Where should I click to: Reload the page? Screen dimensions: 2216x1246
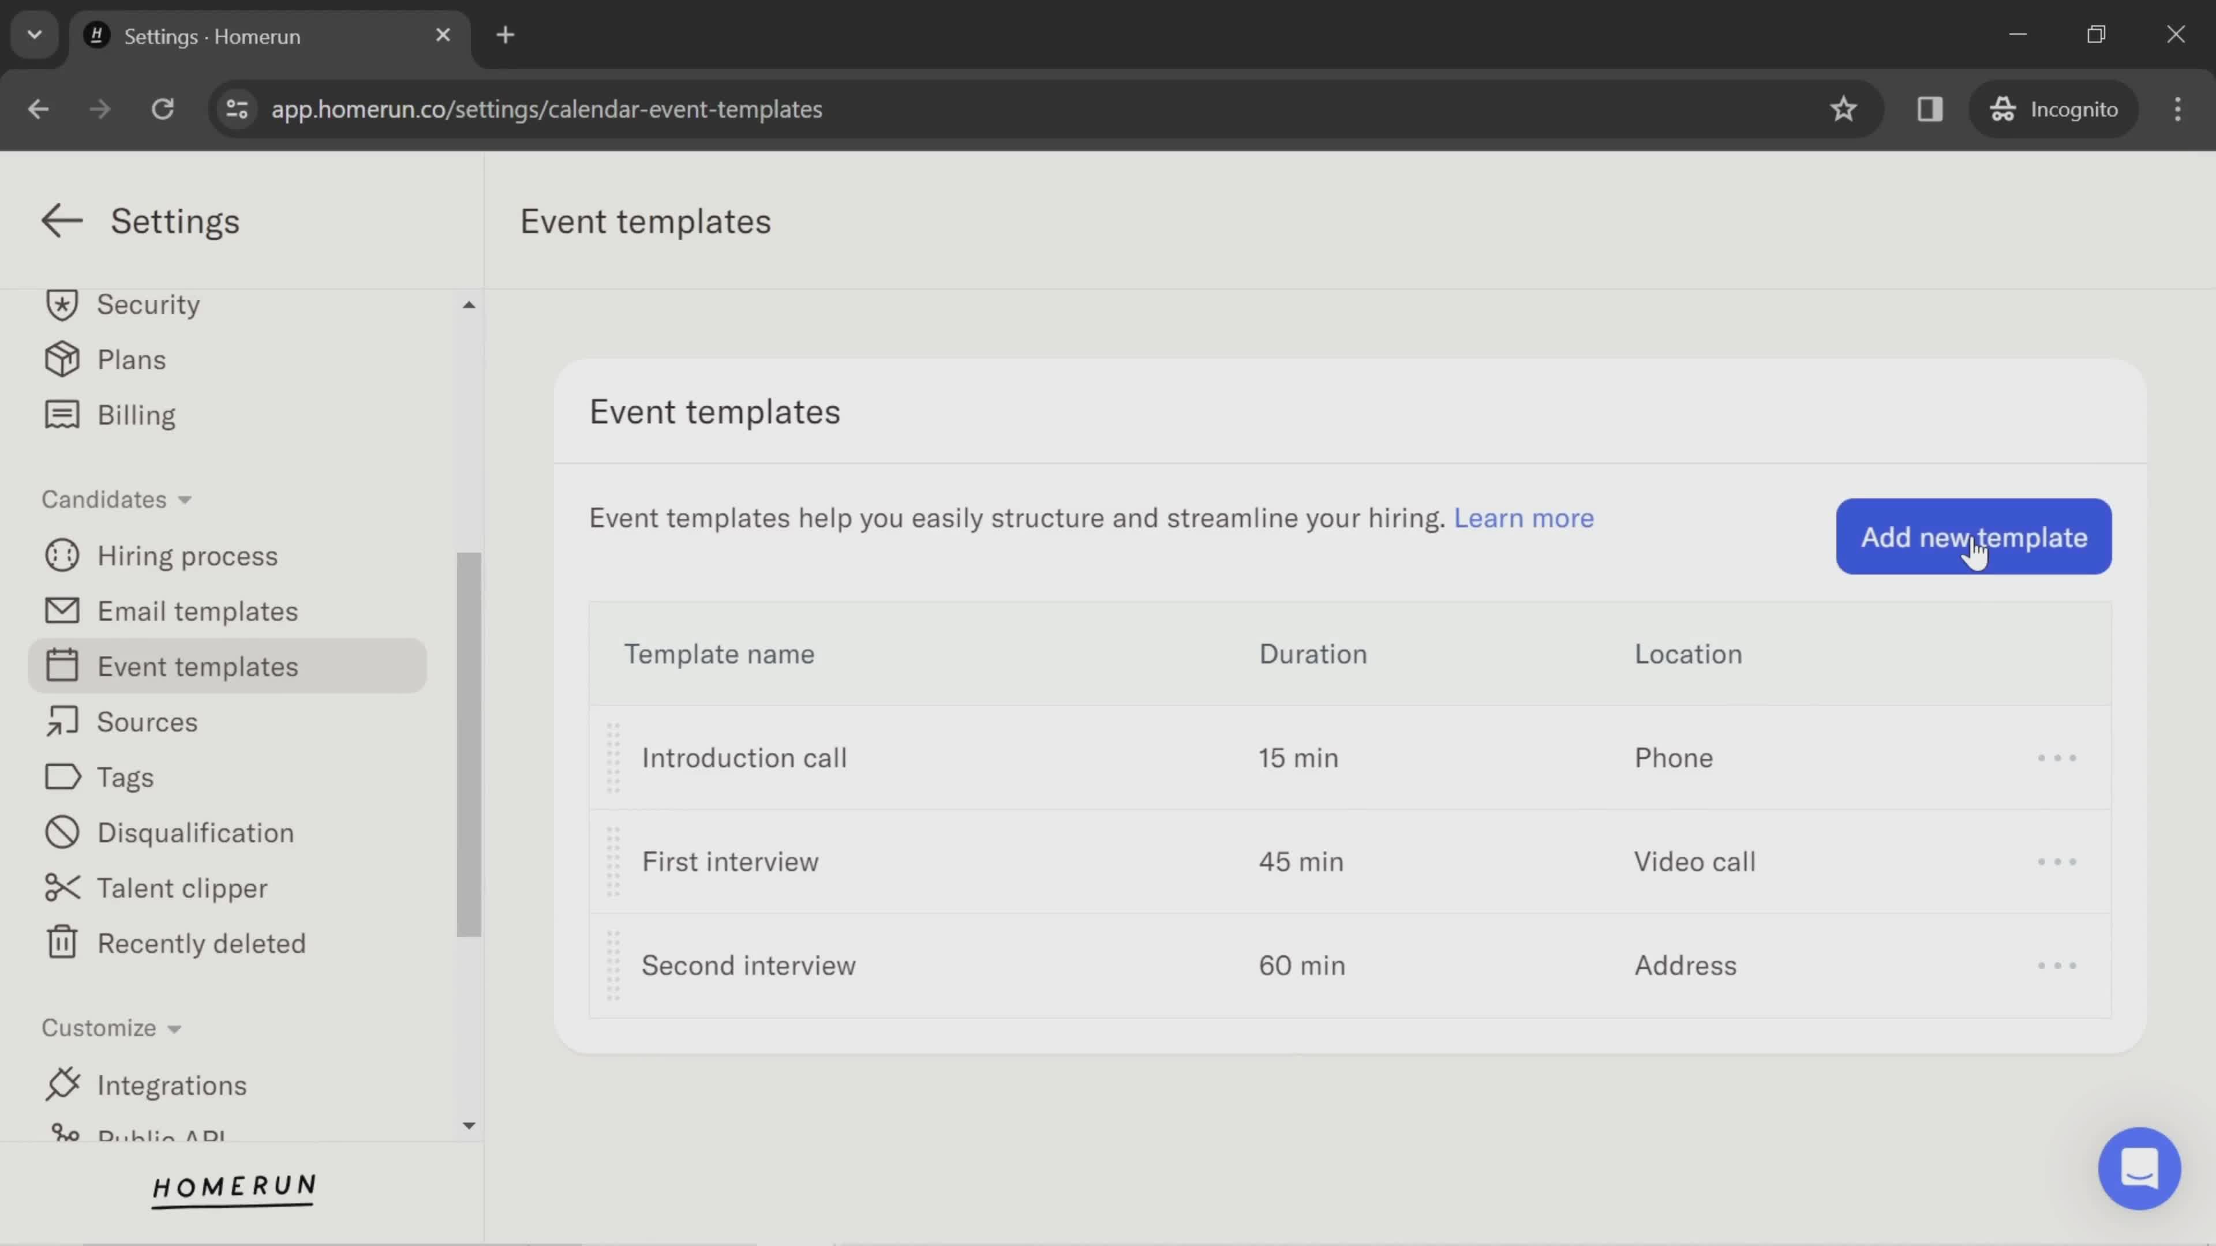pos(163,109)
